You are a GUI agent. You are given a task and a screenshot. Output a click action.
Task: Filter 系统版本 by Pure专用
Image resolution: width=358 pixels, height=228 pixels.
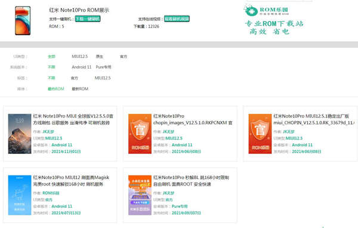coord(103,67)
